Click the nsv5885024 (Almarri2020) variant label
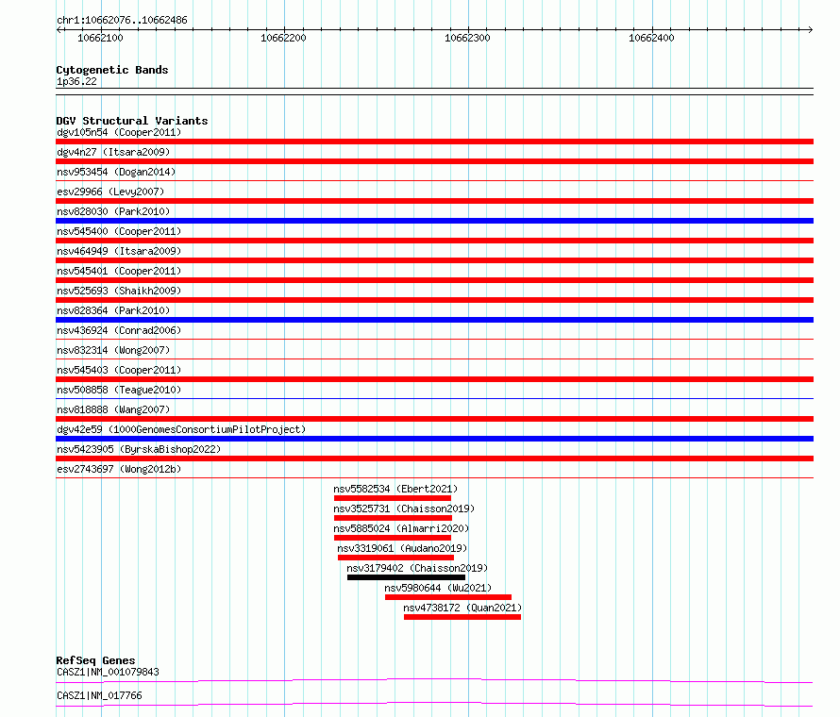This screenshot has height=717, width=840. (400, 528)
